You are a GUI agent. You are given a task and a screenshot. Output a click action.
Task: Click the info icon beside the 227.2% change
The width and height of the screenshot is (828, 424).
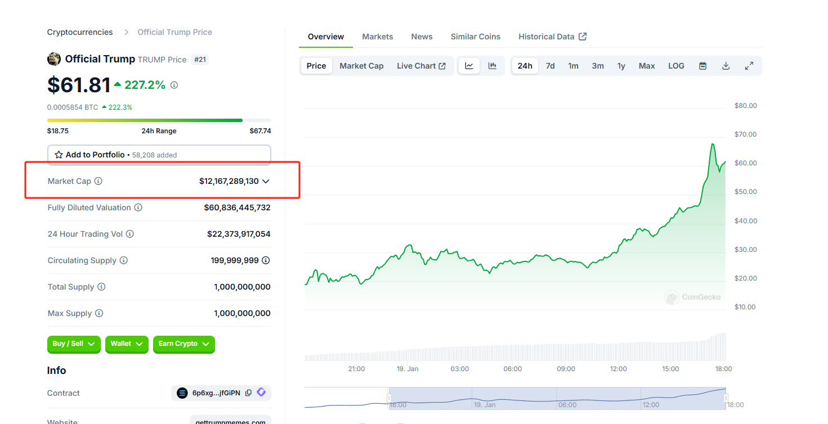point(174,85)
